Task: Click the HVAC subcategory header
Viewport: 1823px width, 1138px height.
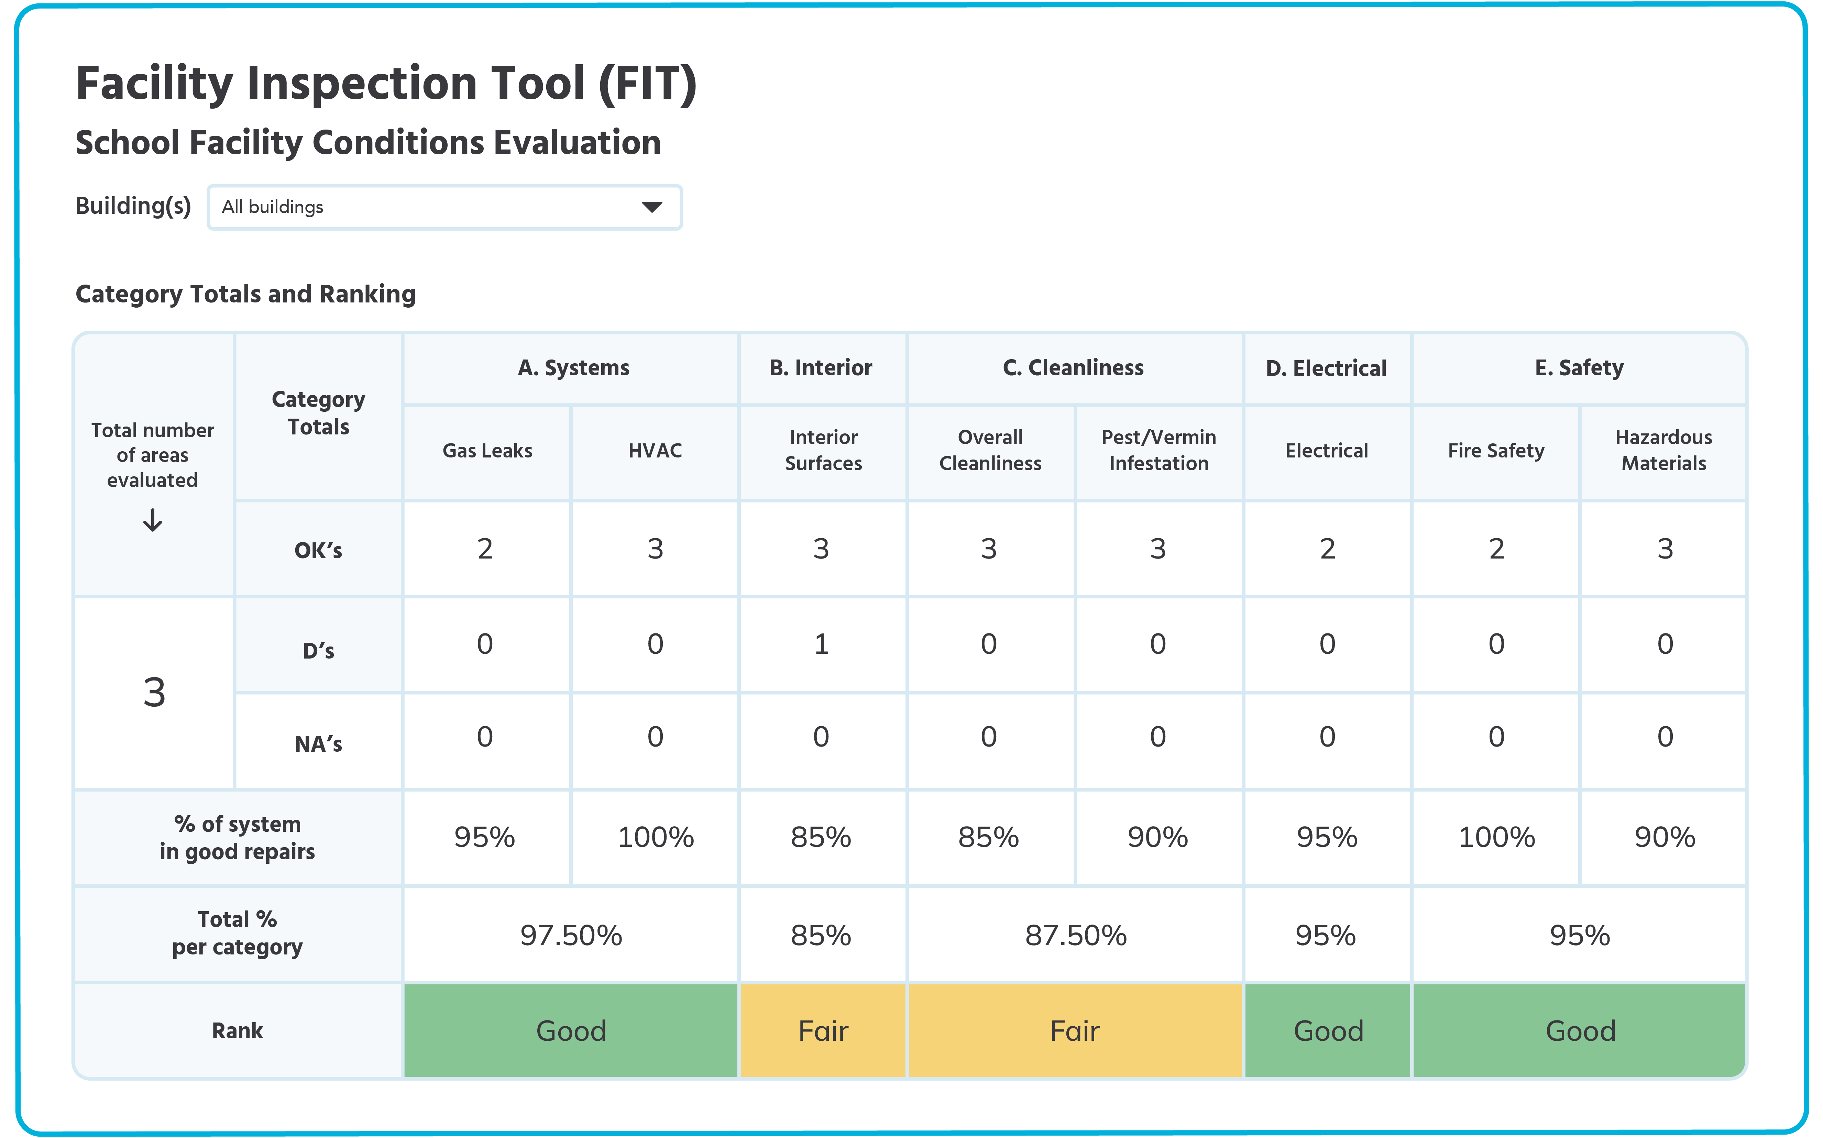Action: [x=655, y=451]
